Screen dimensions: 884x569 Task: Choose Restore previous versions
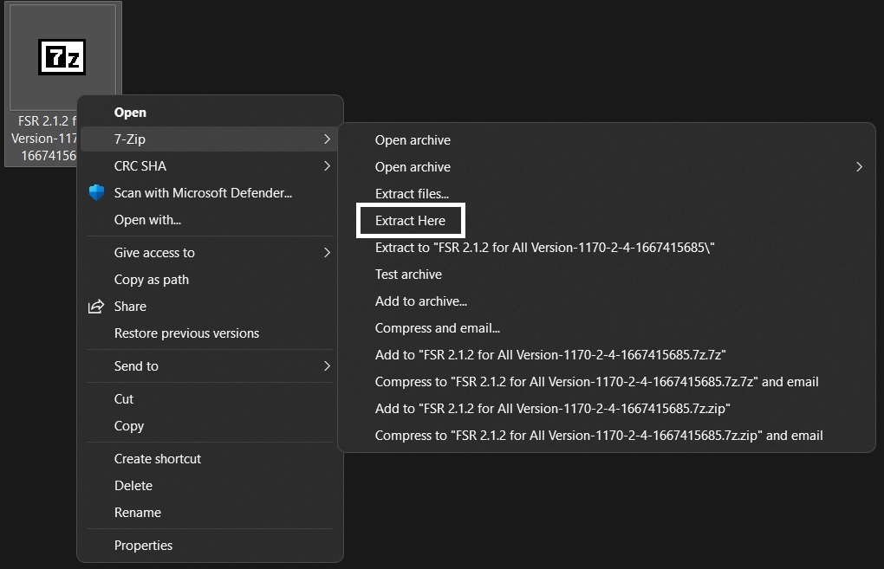tap(186, 333)
